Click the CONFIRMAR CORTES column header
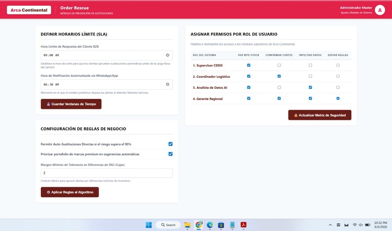The width and height of the screenshot is (392, 231). click(279, 55)
